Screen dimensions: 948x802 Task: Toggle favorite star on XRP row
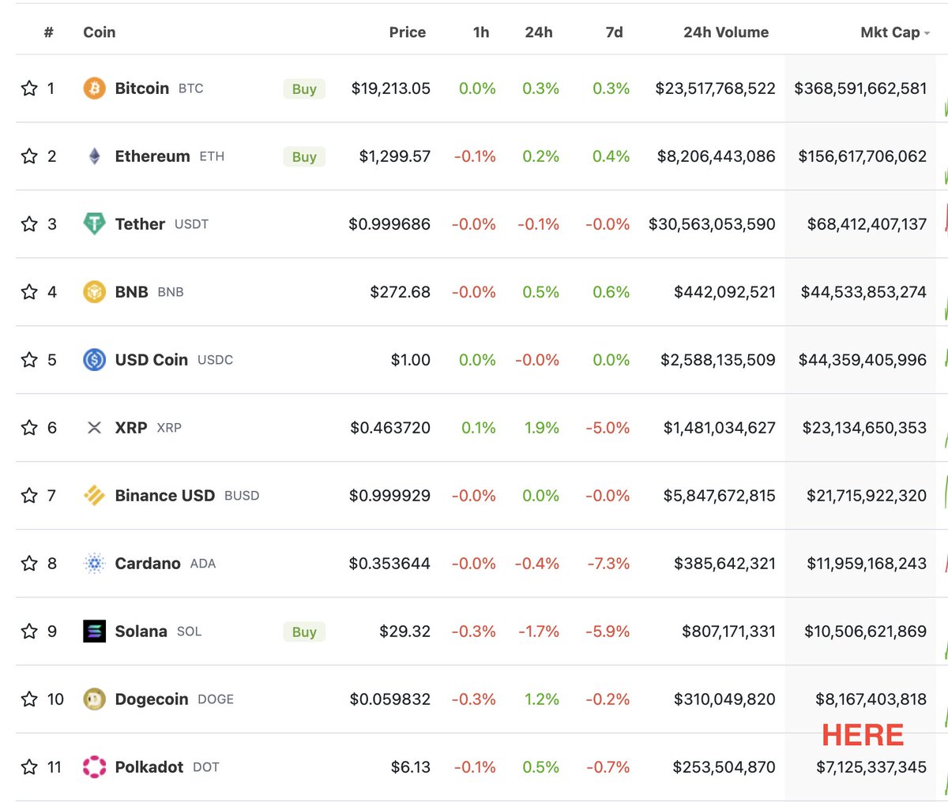[29, 428]
